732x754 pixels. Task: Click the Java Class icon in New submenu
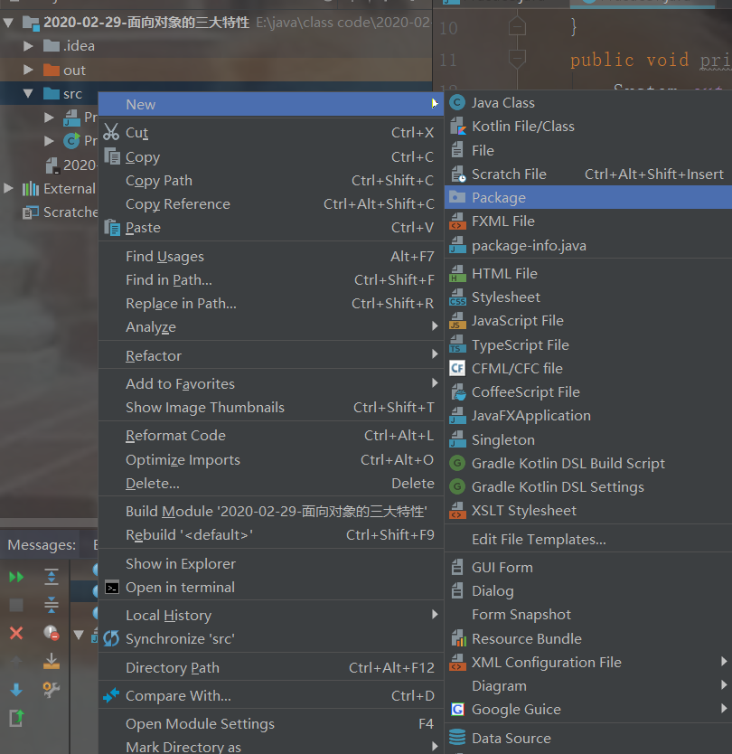[457, 102]
